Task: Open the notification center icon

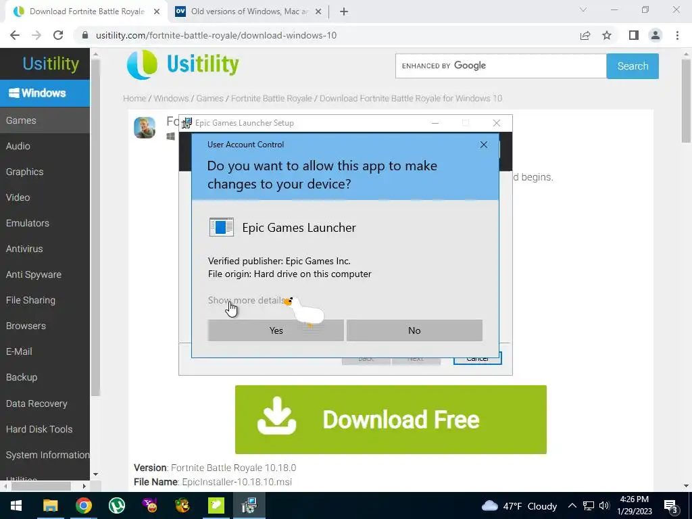Action: click(x=671, y=507)
